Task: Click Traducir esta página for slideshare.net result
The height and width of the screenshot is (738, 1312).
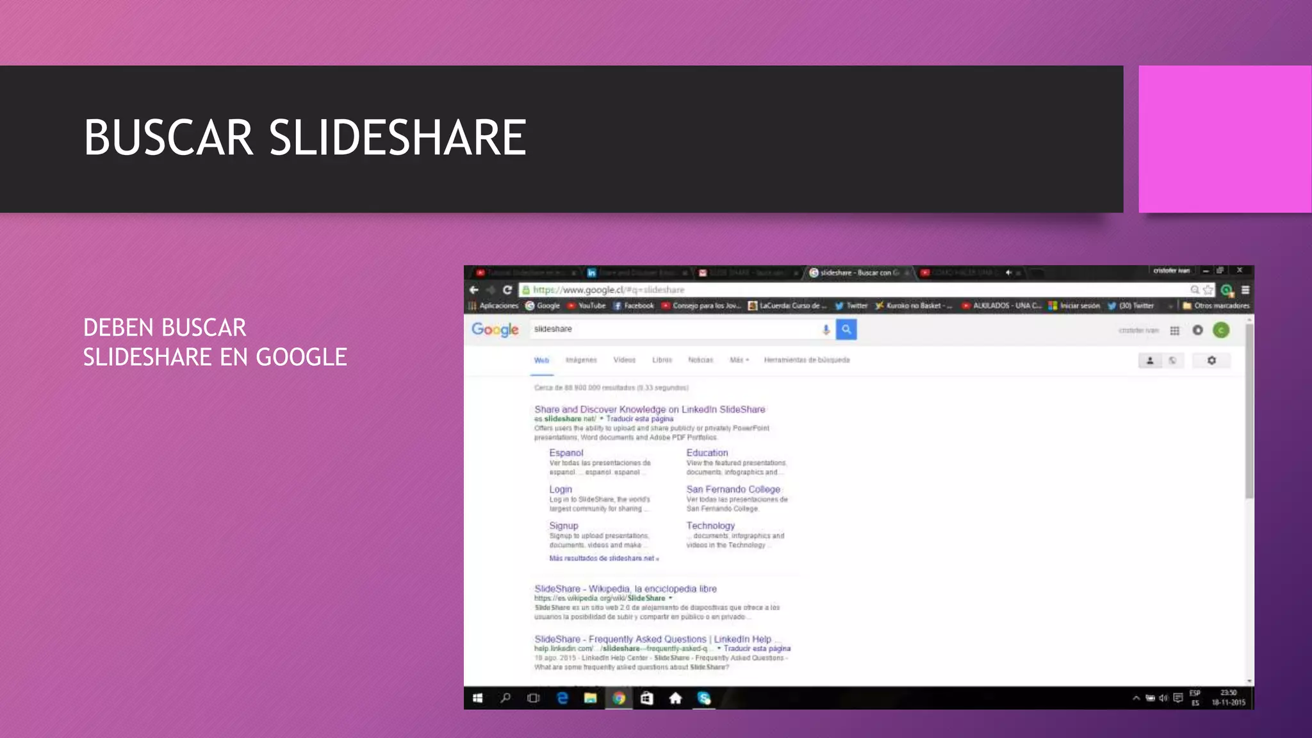Action: pos(639,419)
